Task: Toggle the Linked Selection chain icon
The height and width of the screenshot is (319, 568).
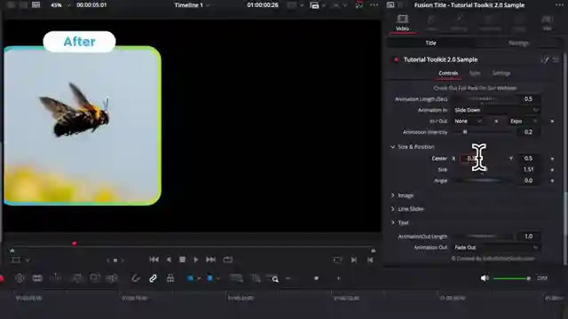Action: tap(153, 278)
